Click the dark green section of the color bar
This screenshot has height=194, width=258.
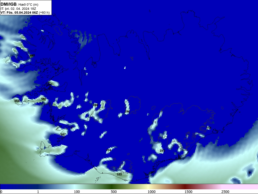[112, 187]
